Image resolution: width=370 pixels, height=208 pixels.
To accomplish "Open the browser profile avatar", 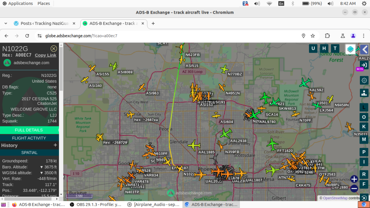I will click(x=353, y=36).
